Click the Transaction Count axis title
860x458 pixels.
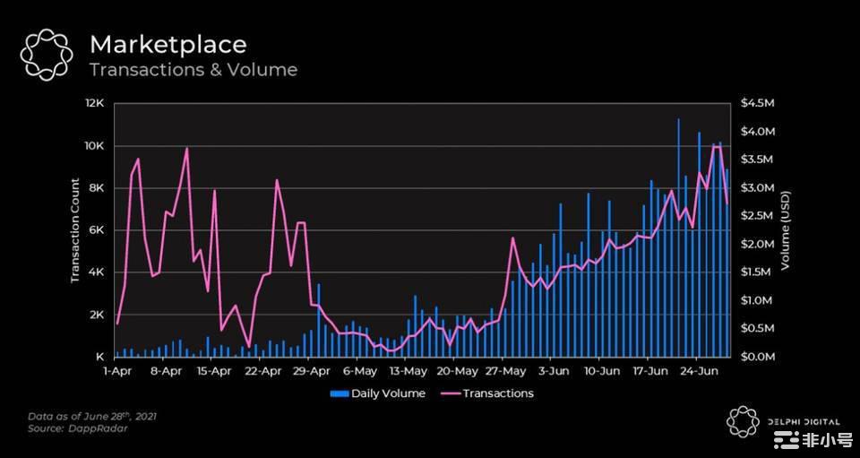(76, 229)
